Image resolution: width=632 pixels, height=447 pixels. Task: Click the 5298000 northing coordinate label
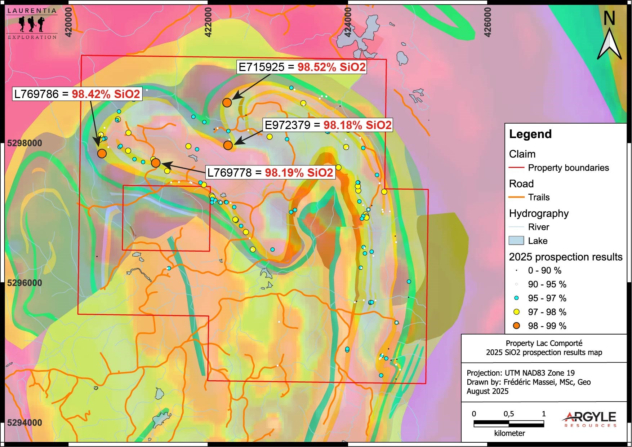(25, 143)
